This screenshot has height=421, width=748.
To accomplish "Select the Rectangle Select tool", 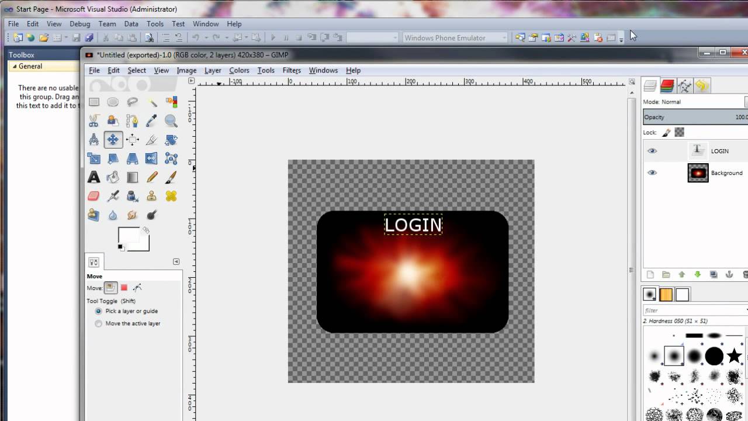I will (93, 102).
